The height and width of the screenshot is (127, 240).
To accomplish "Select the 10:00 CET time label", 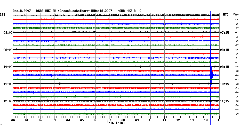I will tap(8, 67).
